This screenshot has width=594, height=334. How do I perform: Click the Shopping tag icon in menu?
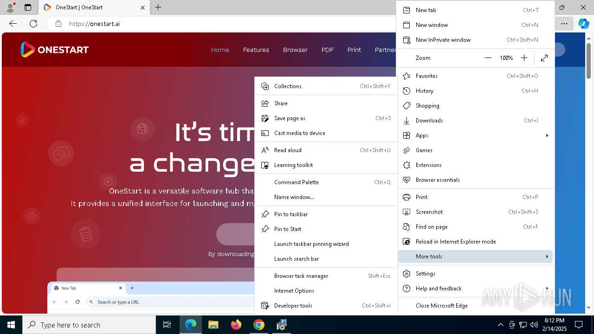coord(407,106)
